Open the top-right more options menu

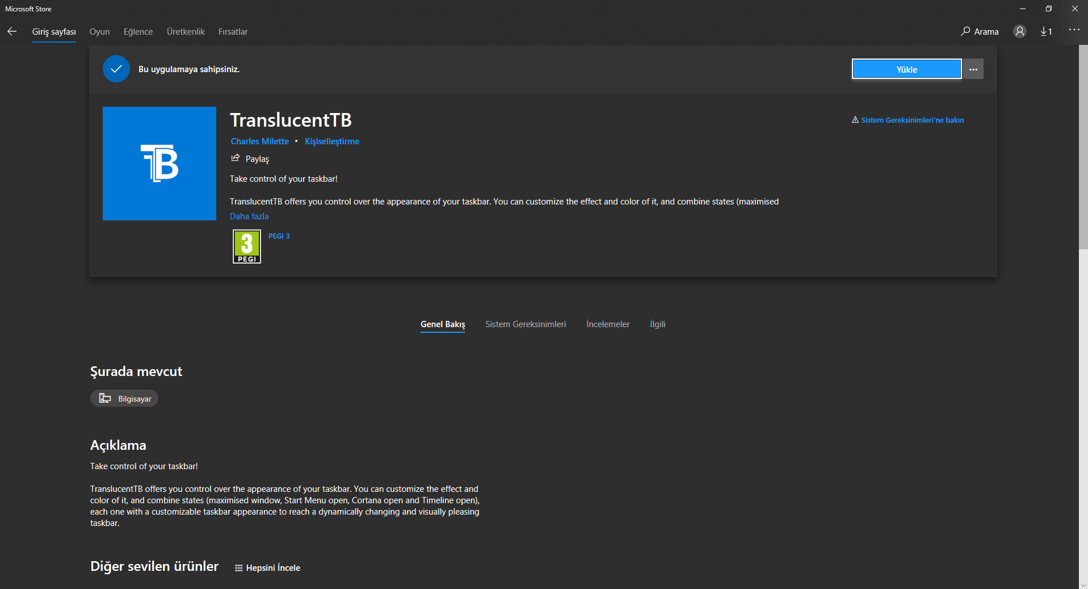tap(1074, 30)
